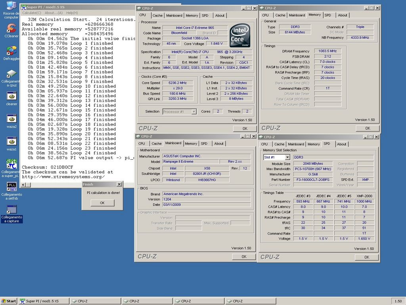406x305 pixels.
Task: Launch the Super PI desktop shortcut
Action: coord(11,168)
